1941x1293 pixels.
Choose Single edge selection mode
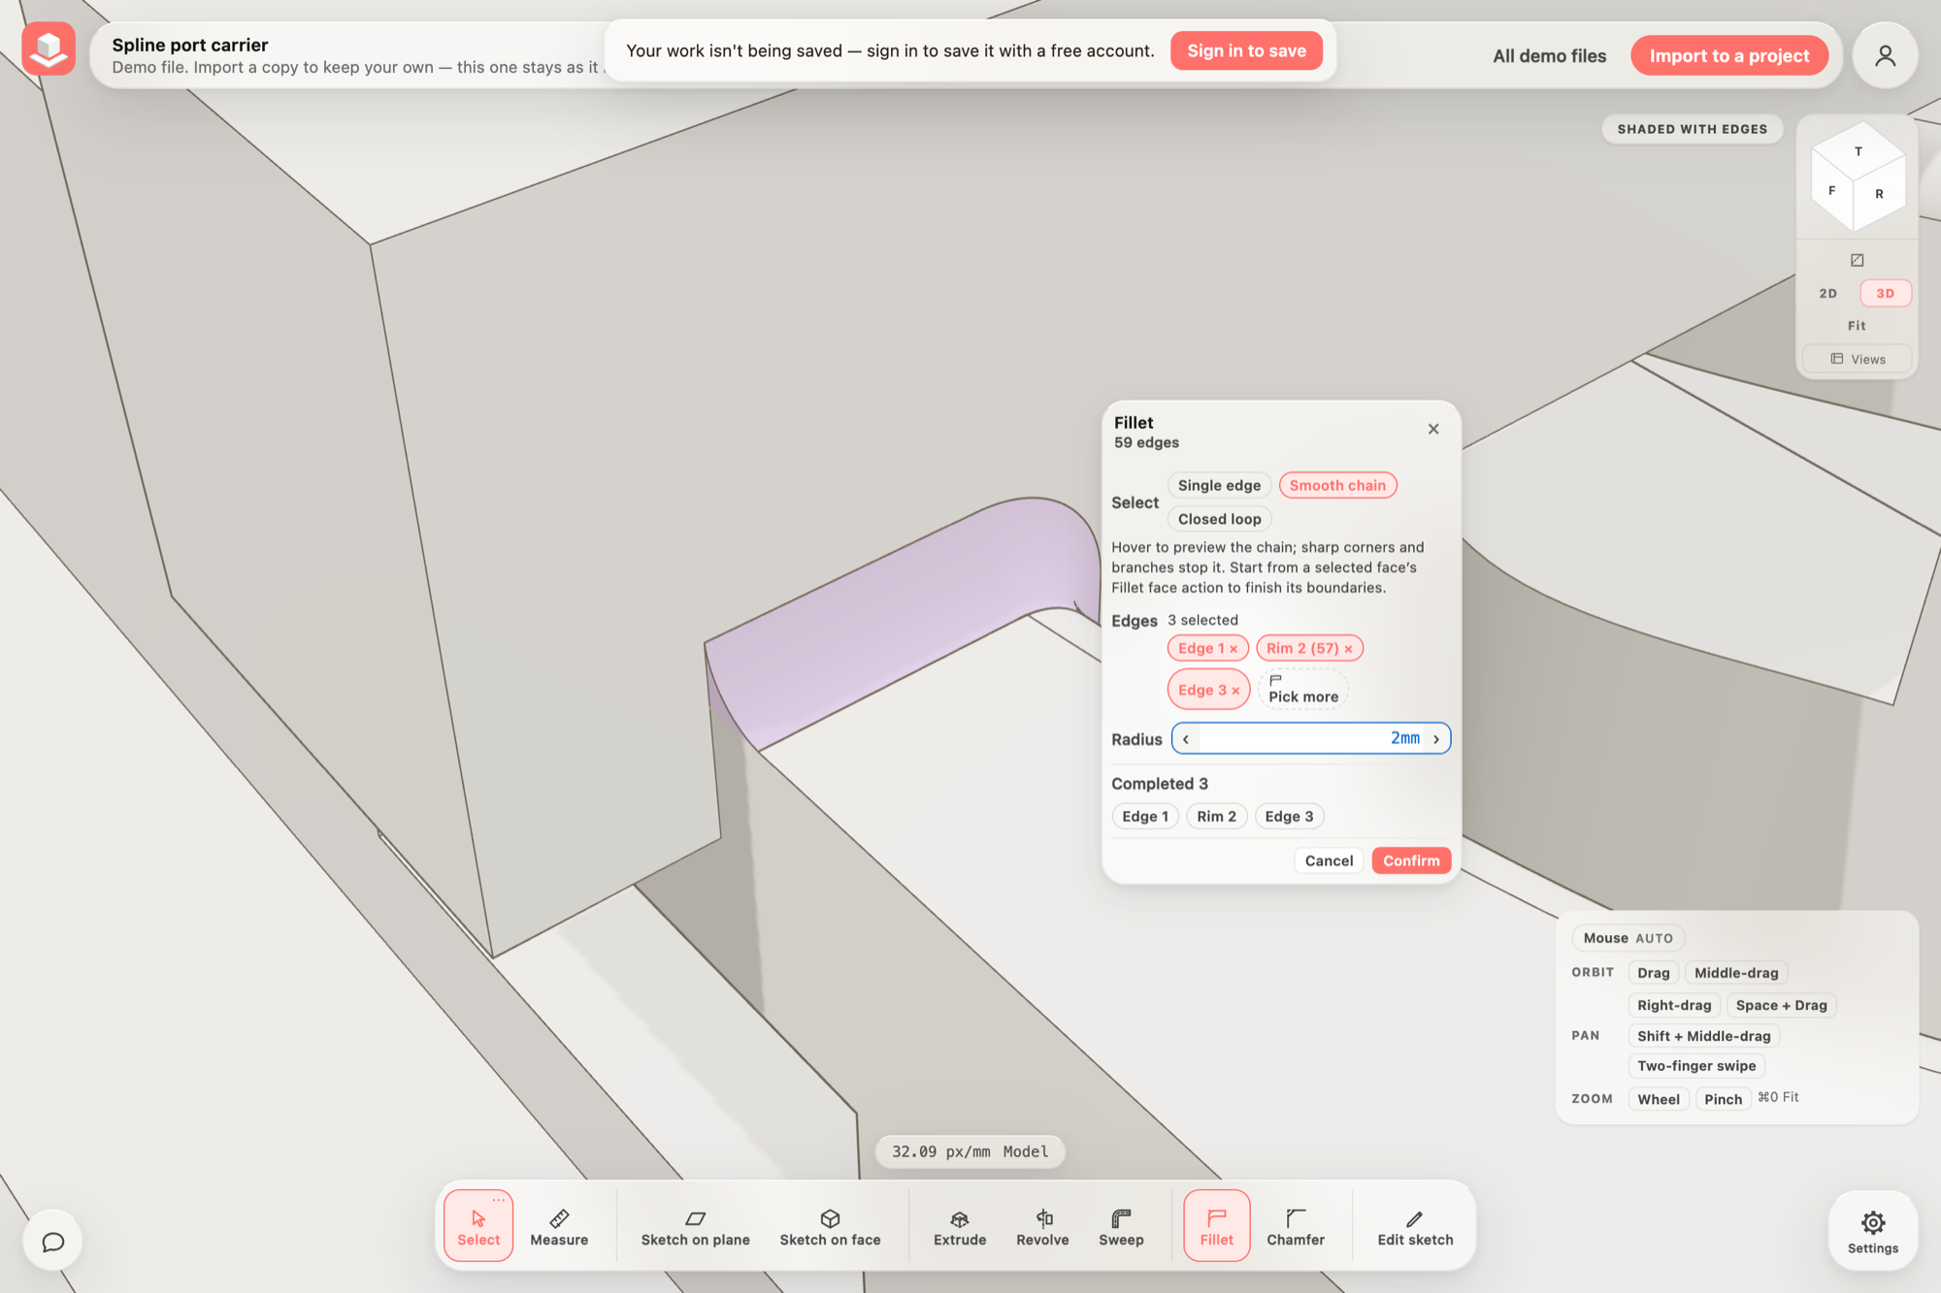[1219, 485]
